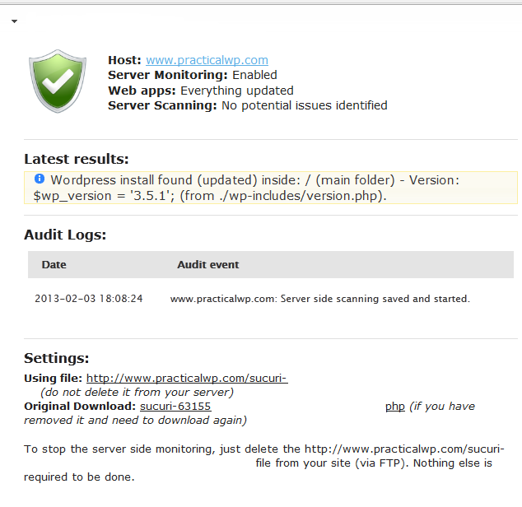Click the Audit event column header
This screenshot has width=522, height=507.
208,265
